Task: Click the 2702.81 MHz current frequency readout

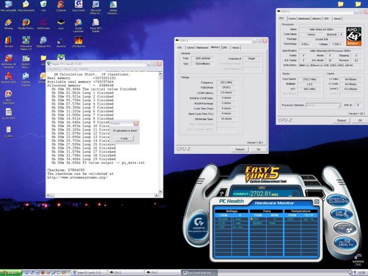Action: point(260,193)
